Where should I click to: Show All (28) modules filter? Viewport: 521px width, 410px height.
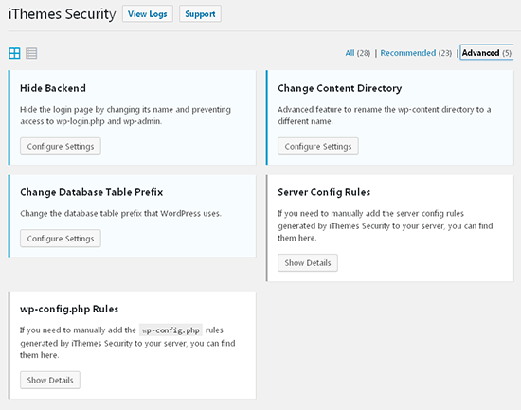pyautogui.click(x=357, y=53)
